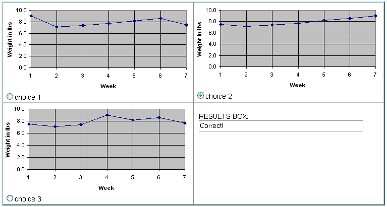Click the choice 3 label text
The image size is (387, 207).
tap(28, 199)
